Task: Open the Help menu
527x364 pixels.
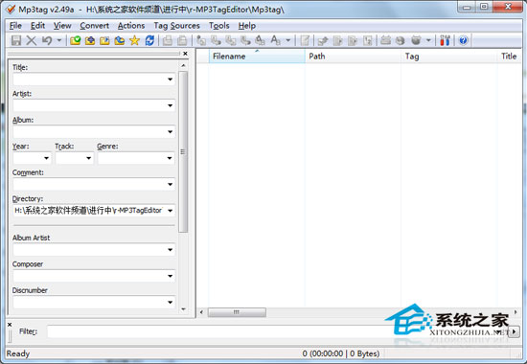Action: (x=247, y=26)
